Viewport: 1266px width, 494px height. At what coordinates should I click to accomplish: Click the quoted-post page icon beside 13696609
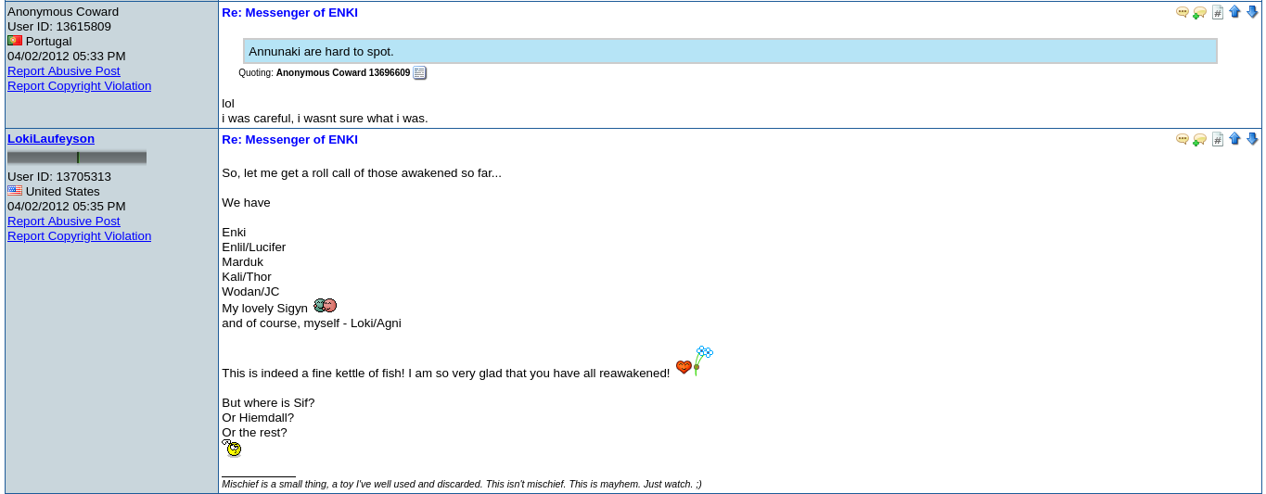pos(420,72)
